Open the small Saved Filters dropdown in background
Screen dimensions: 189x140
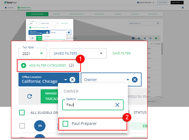[49, 23]
